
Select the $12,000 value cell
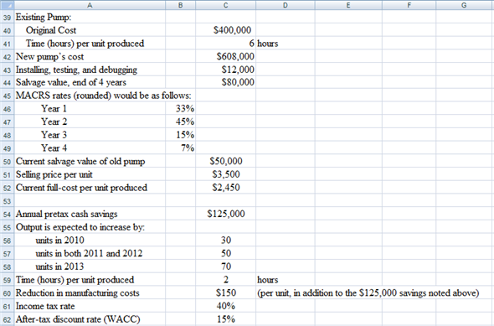pyautogui.click(x=225, y=70)
